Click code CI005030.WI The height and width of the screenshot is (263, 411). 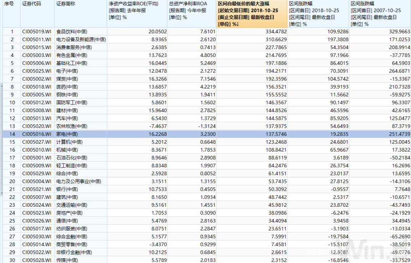click(37, 236)
